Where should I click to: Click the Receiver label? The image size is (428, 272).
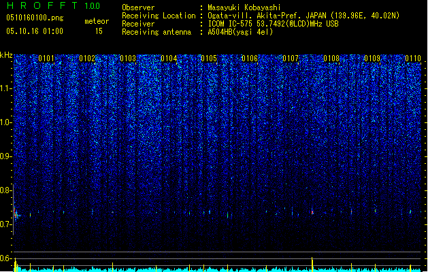(138, 24)
